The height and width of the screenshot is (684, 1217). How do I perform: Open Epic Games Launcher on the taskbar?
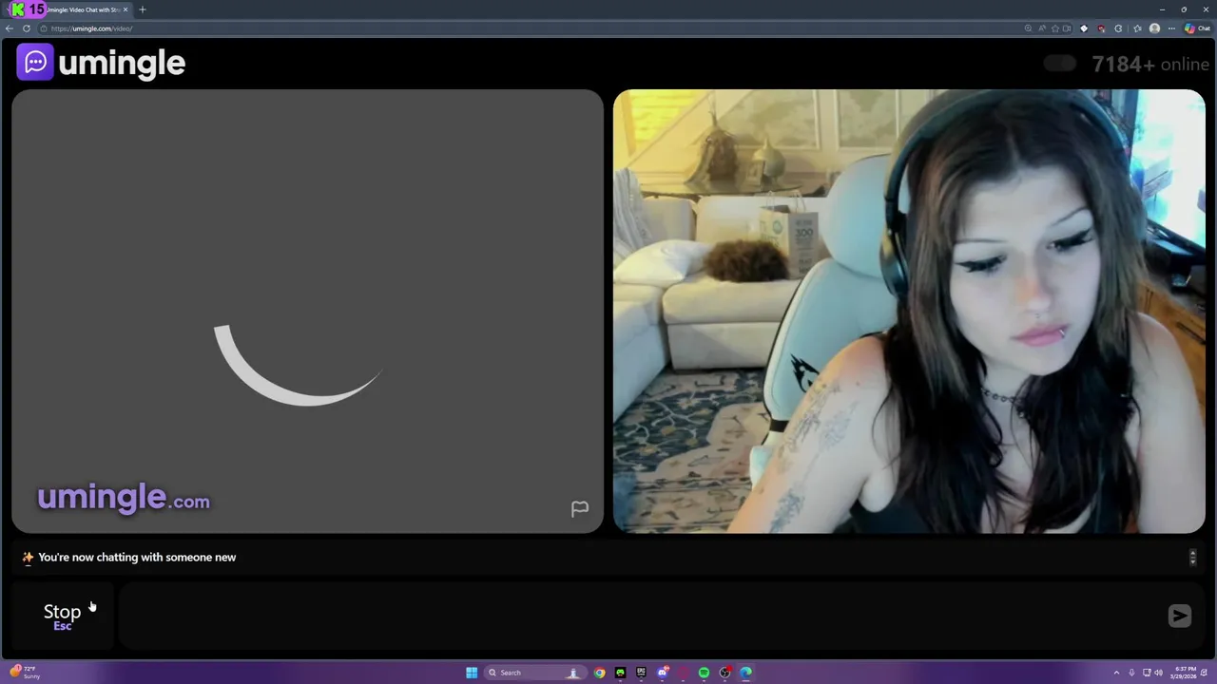click(641, 673)
